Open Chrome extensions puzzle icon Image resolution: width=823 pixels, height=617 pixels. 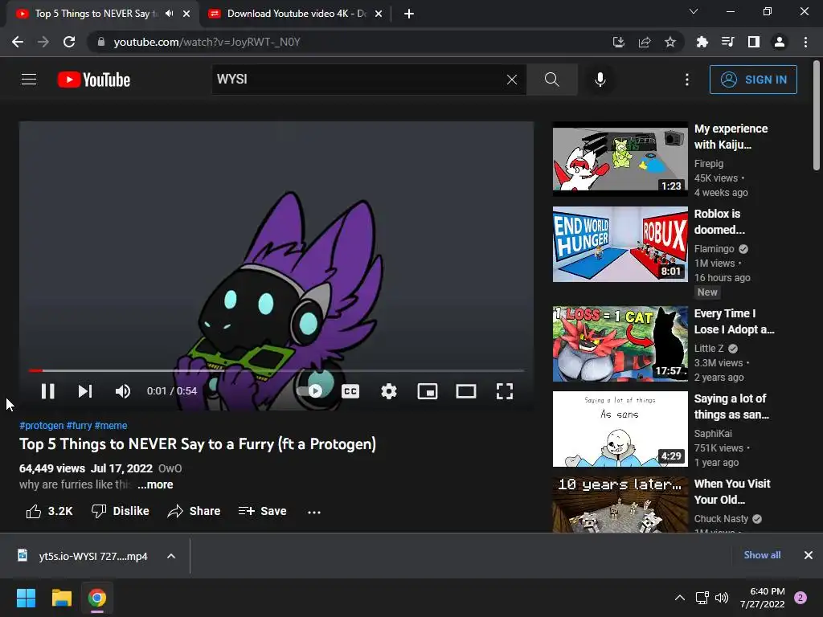click(702, 42)
